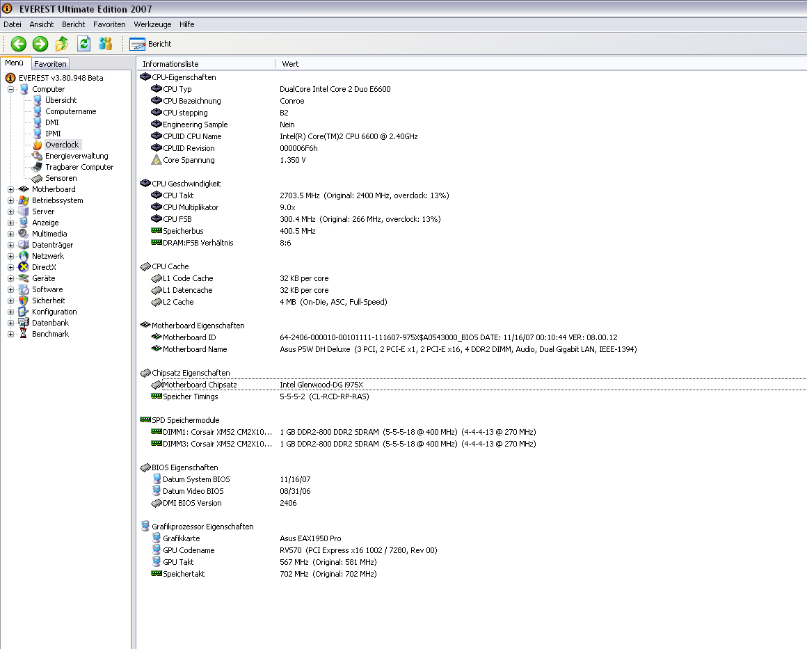Screen dimensions: 807x649
Task: Expand the Benchmark tree node
Action: (10, 334)
